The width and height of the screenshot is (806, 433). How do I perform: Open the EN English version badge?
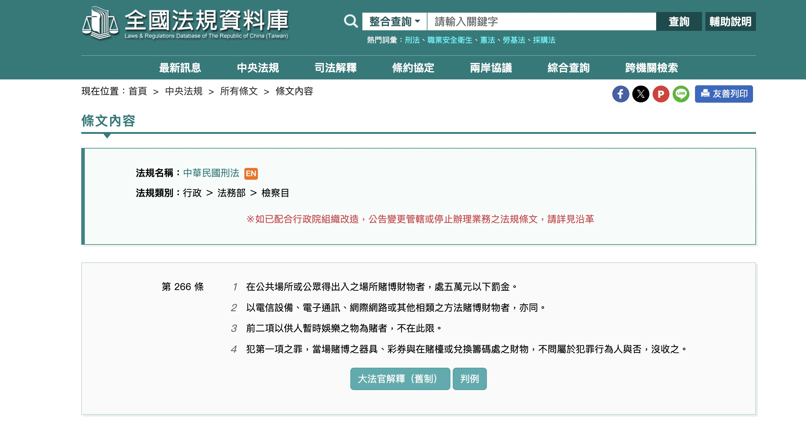tap(251, 174)
